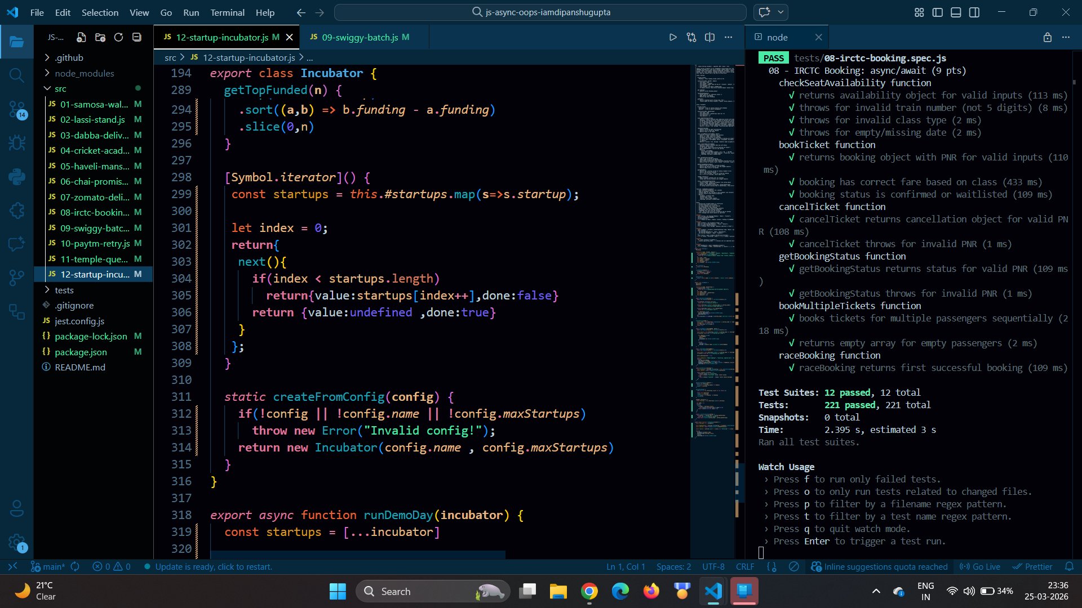Click Update is ready restart message
Image resolution: width=1082 pixels, height=608 pixels.
tap(213, 566)
